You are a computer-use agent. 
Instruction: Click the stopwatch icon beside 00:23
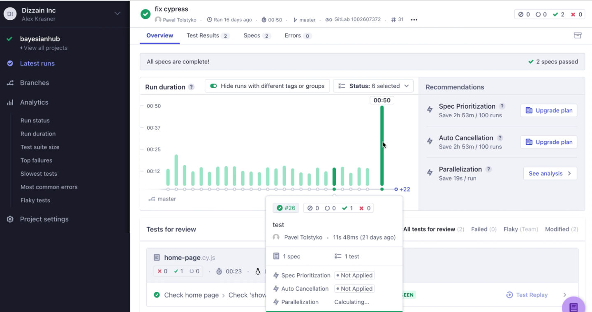click(219, 271)
